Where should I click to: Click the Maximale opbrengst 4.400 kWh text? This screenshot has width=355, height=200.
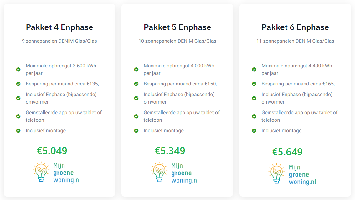tap(297, 66)
